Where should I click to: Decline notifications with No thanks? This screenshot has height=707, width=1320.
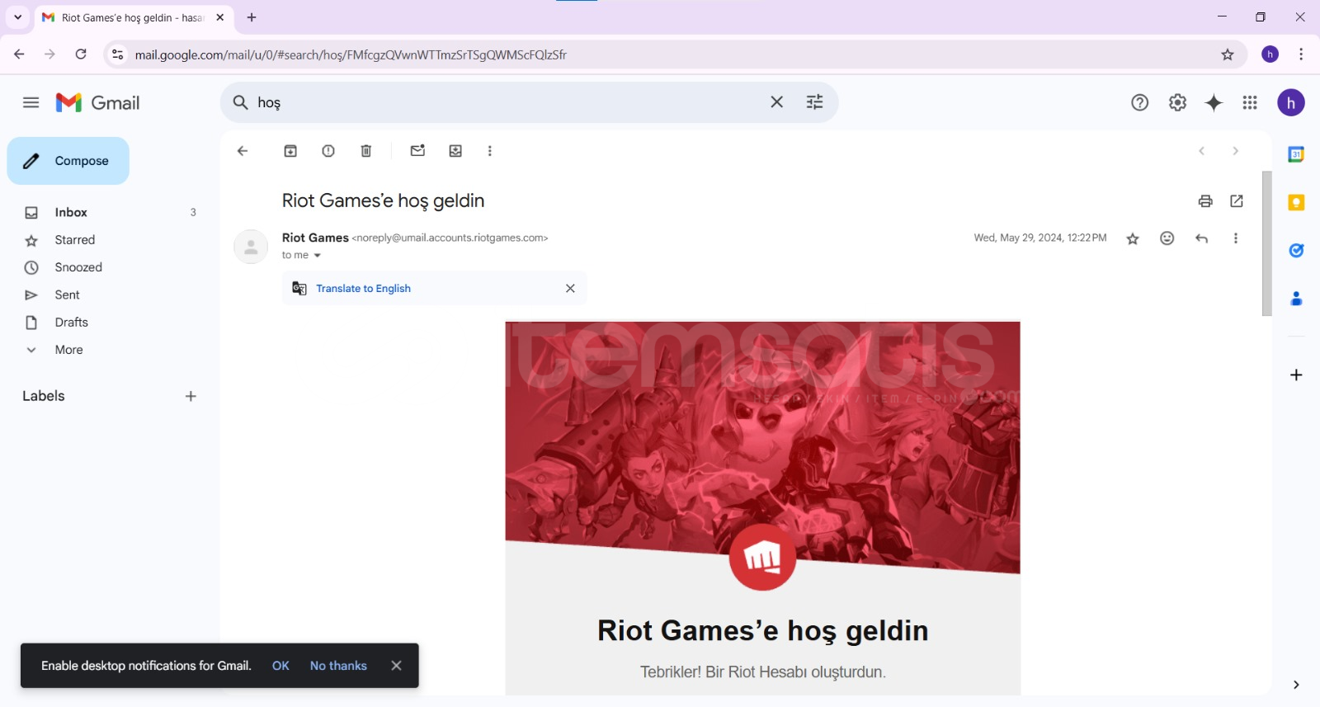coord(338,666)
